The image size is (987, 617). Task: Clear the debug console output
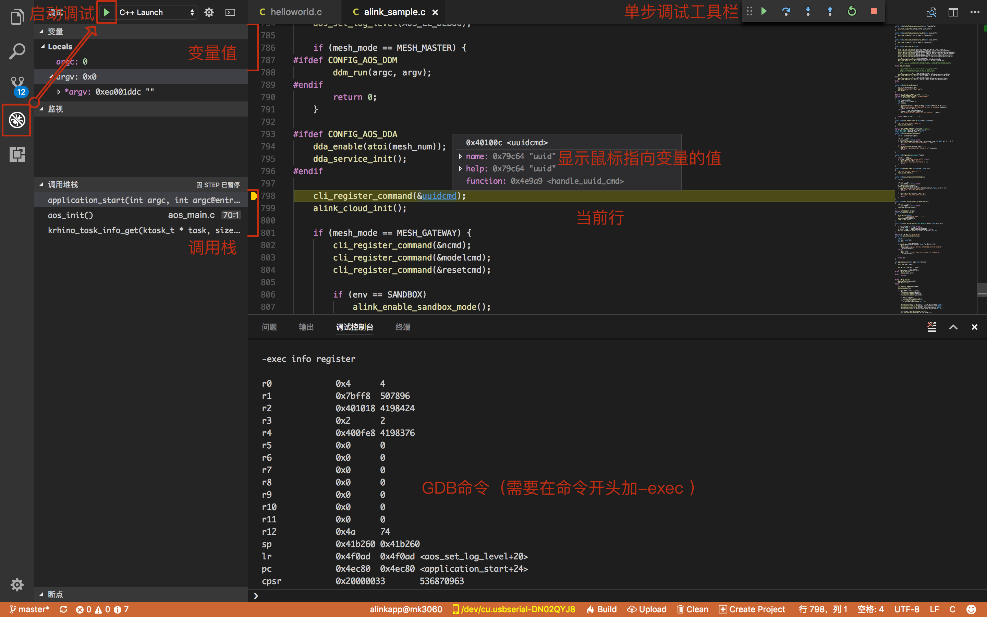point(932,327)
